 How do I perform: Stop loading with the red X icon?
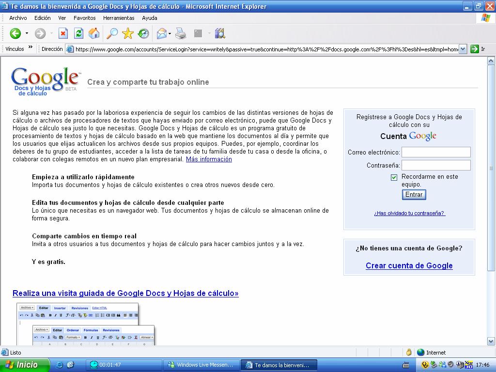pos(63,33)
